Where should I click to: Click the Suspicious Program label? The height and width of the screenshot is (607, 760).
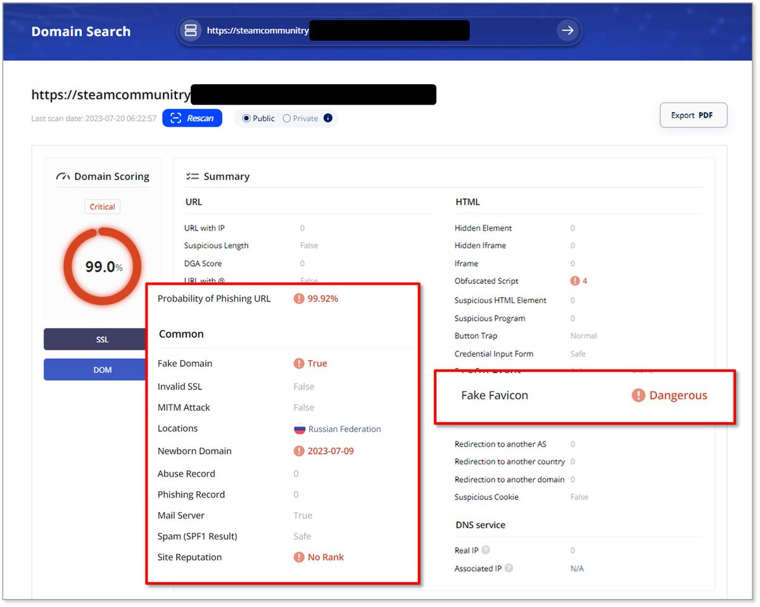pyautogui.click(x=490, y=319)
